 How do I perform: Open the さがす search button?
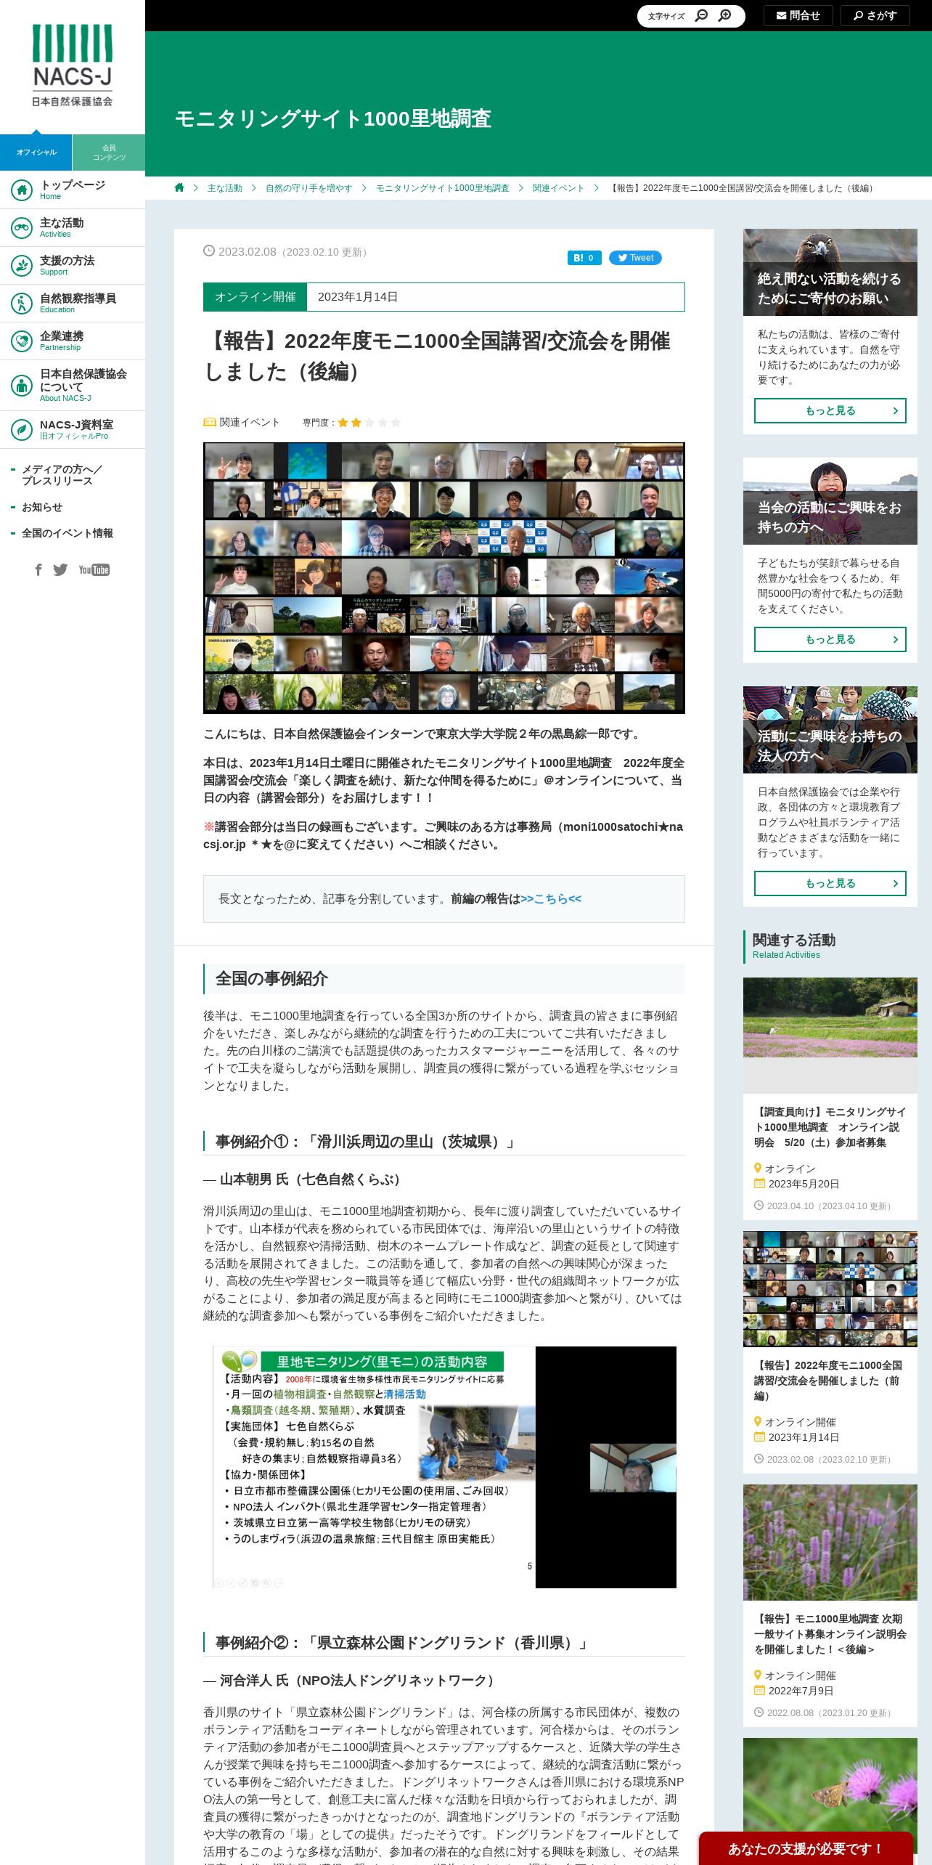tap(875, 15)
